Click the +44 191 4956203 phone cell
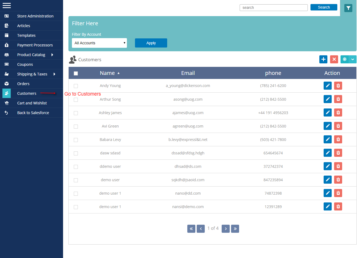 (x=273, y=113)
